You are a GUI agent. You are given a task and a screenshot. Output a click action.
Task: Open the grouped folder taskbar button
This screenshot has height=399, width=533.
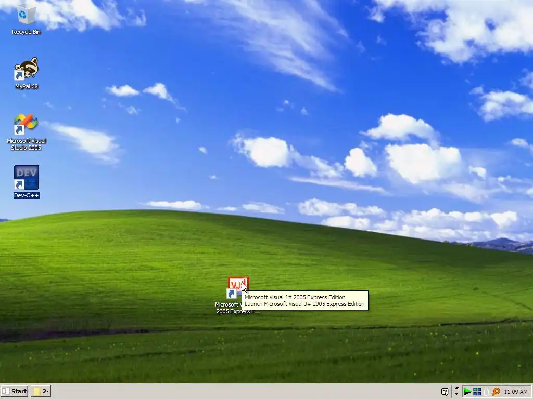click(x=41, y=391)
